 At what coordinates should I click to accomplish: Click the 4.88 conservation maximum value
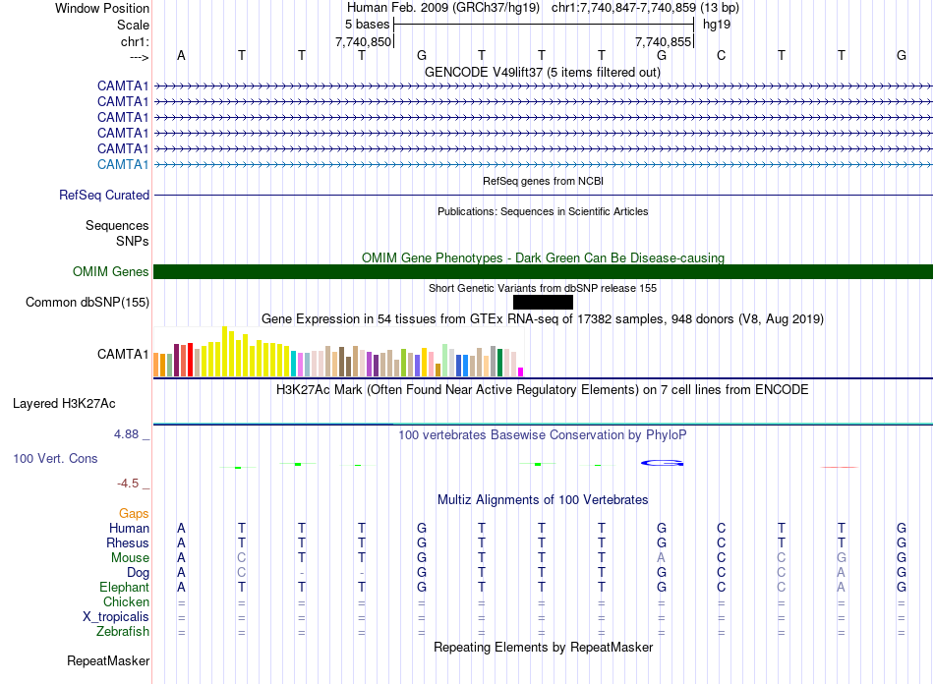click(x=126, y=434)
